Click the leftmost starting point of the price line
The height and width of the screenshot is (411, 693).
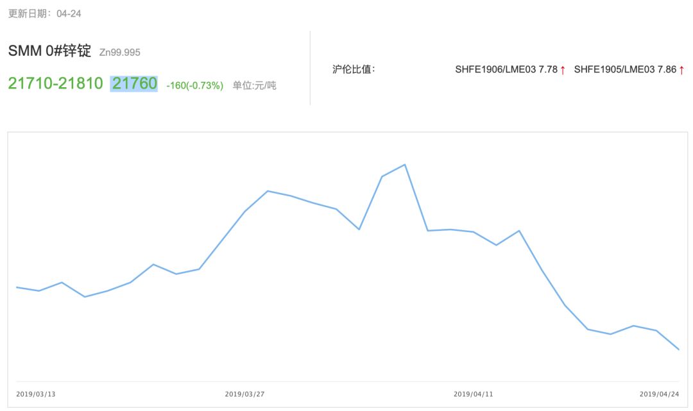pyautogui.click(x=17, y=287)
